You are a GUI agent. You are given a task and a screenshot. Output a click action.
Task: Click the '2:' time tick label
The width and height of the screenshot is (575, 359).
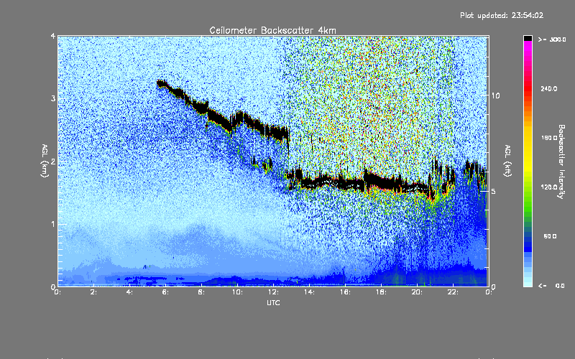point(93,292)
